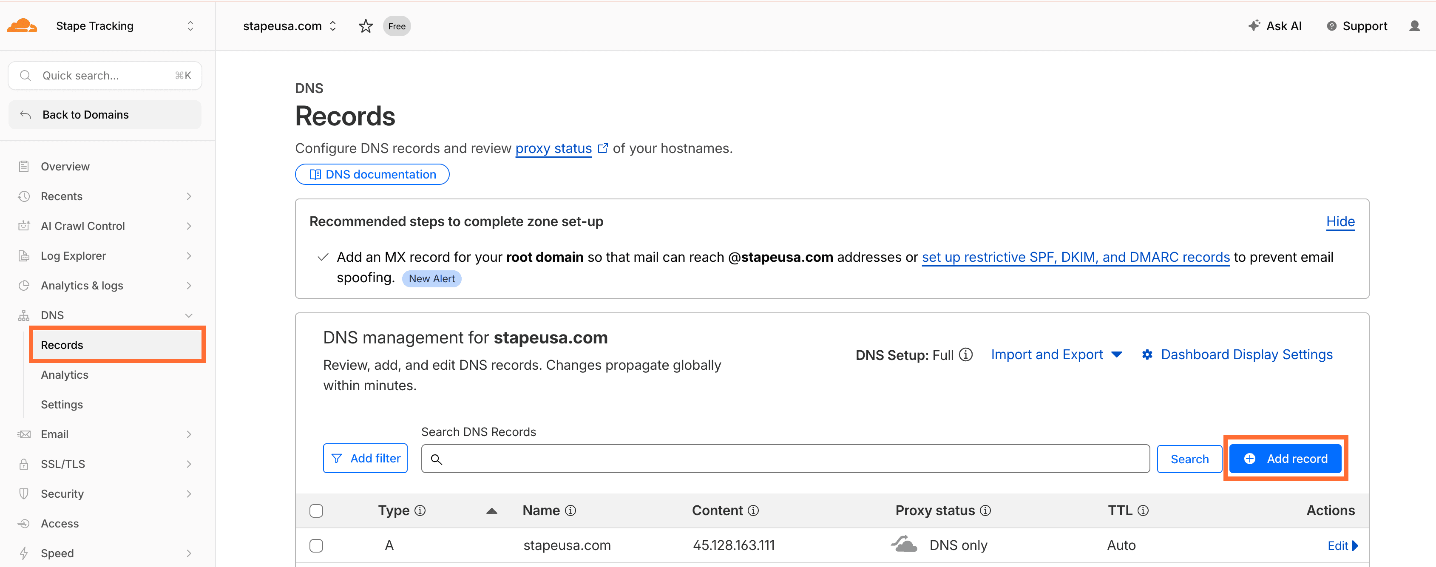Open DNS Settings from the sidebar
This screenshot has height=567, width=1436.
[x=61, y=404]
